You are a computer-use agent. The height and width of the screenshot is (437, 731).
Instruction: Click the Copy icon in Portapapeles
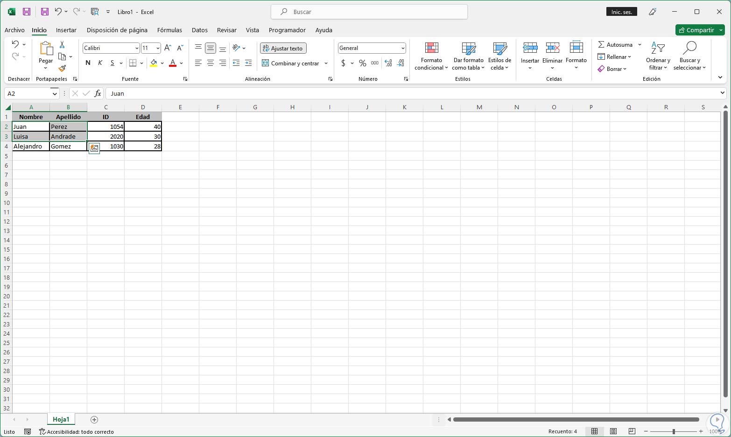(62, 57)
